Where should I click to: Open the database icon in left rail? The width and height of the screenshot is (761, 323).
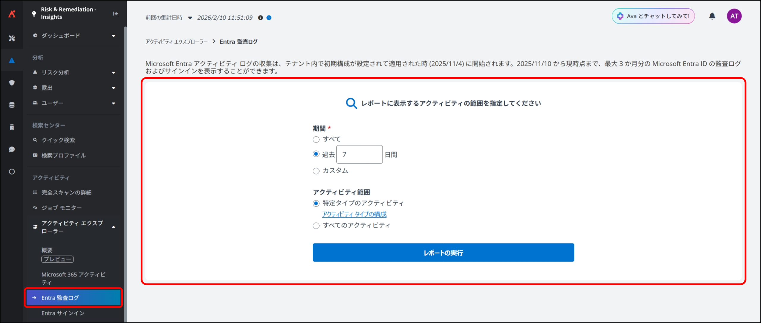coord(12,105)
